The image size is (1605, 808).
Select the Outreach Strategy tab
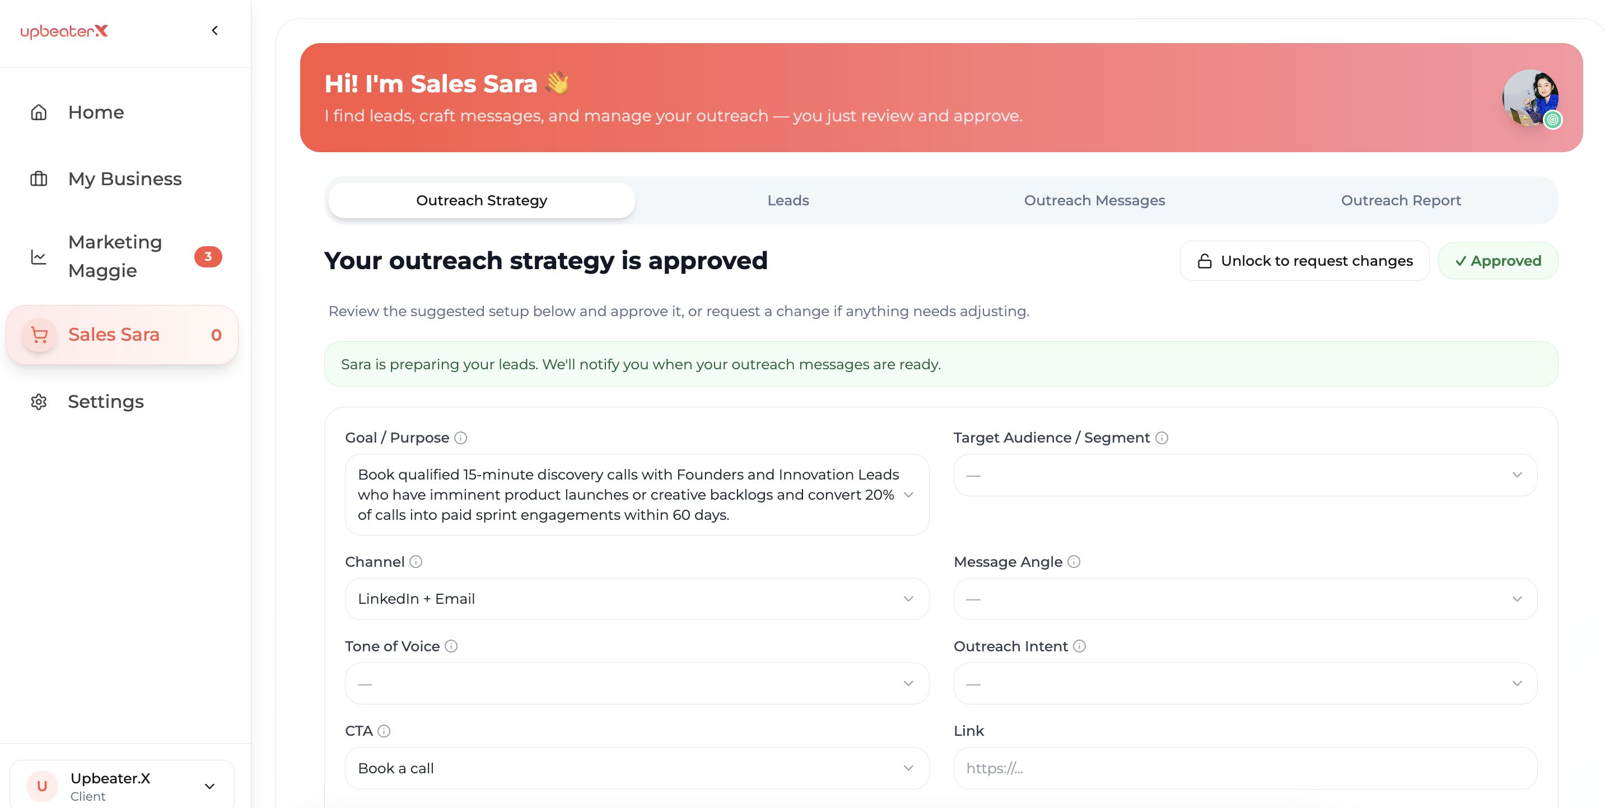[x=482, y=200]
